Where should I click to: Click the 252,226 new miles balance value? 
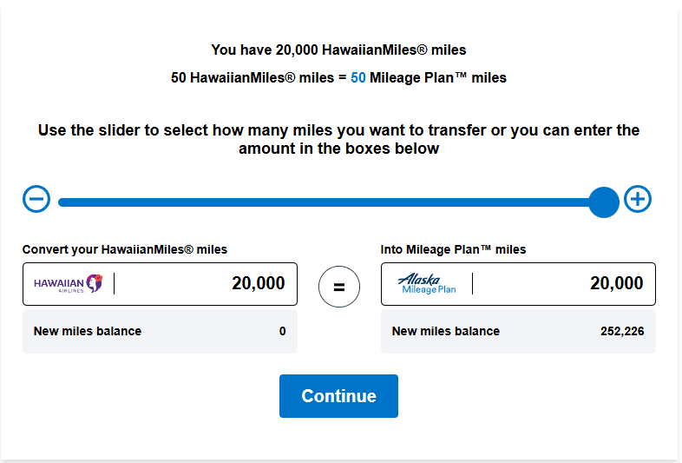pos(622,331)
